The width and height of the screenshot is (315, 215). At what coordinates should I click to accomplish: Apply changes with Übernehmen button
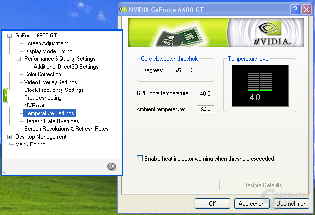point(291,204)
